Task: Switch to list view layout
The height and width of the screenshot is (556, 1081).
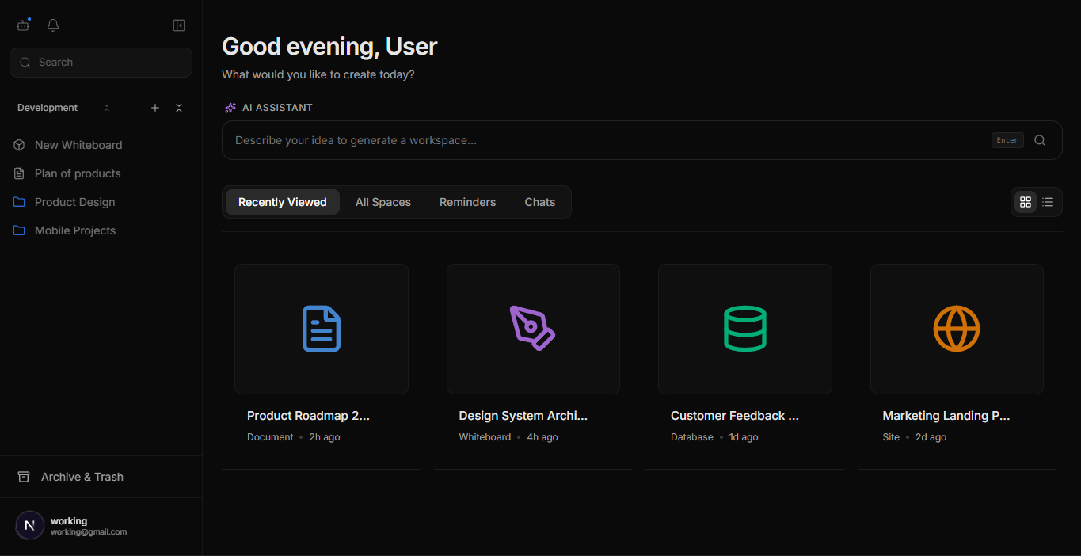Action: click(1047, 202)
